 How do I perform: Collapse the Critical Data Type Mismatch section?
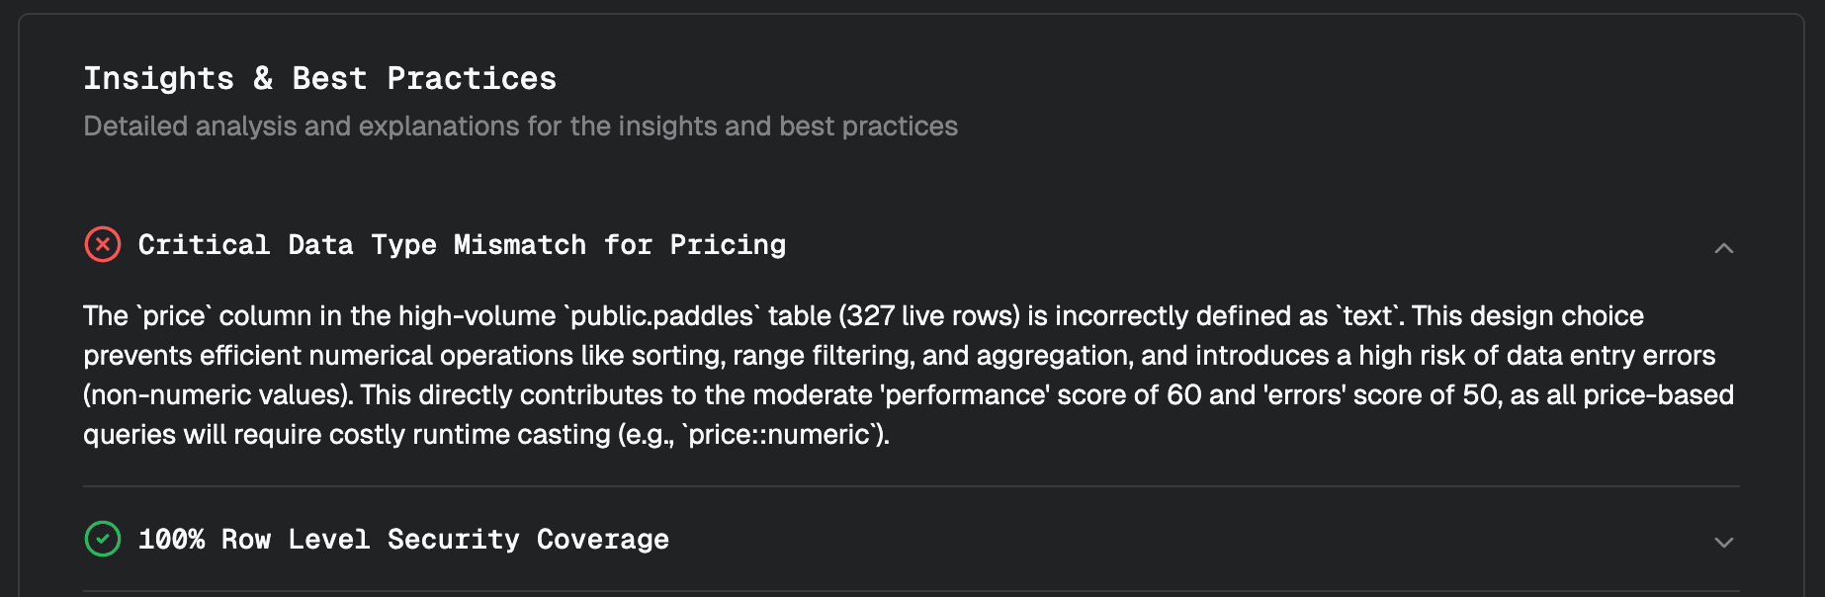1723,248
